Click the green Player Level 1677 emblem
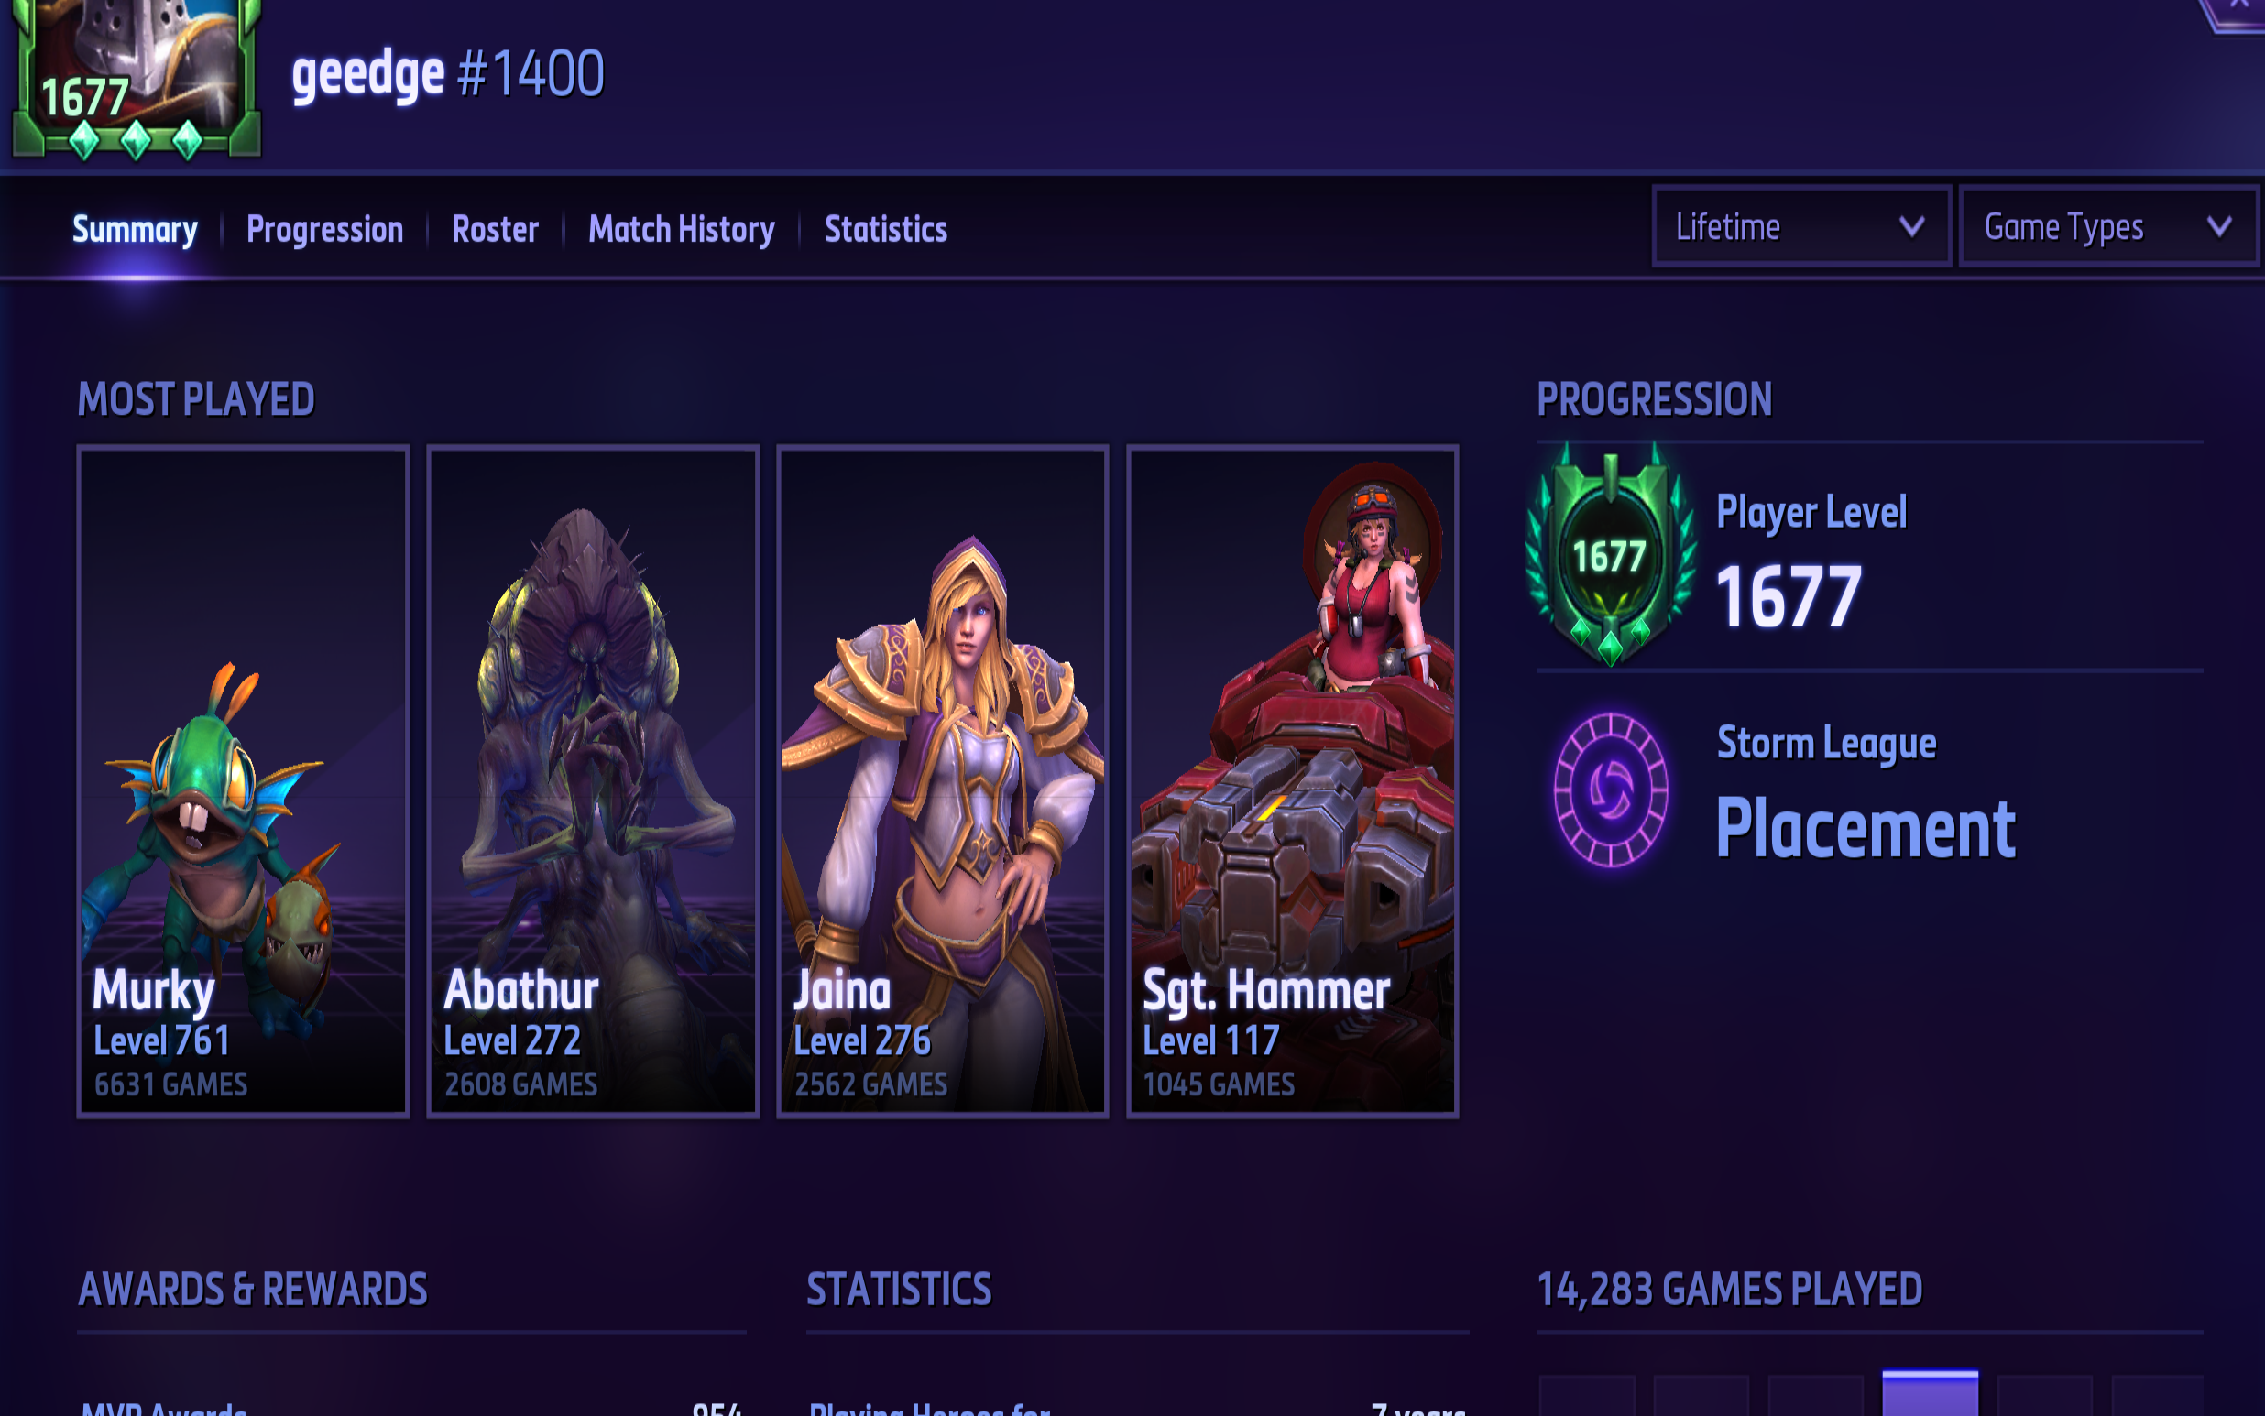This screenshot has height=1416, width=2265. coord(1609,554)
